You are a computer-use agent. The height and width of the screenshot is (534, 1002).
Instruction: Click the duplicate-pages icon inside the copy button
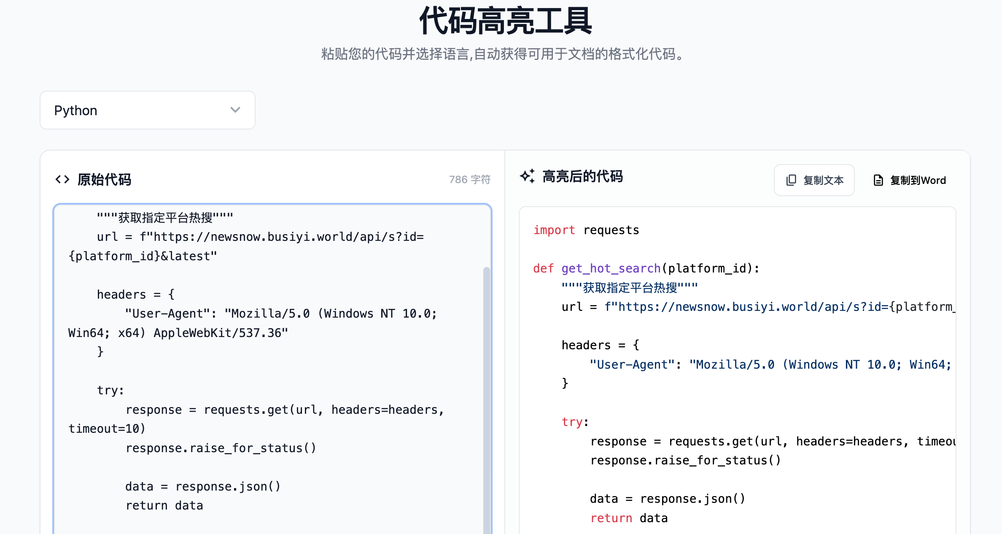tap(791, 180)
